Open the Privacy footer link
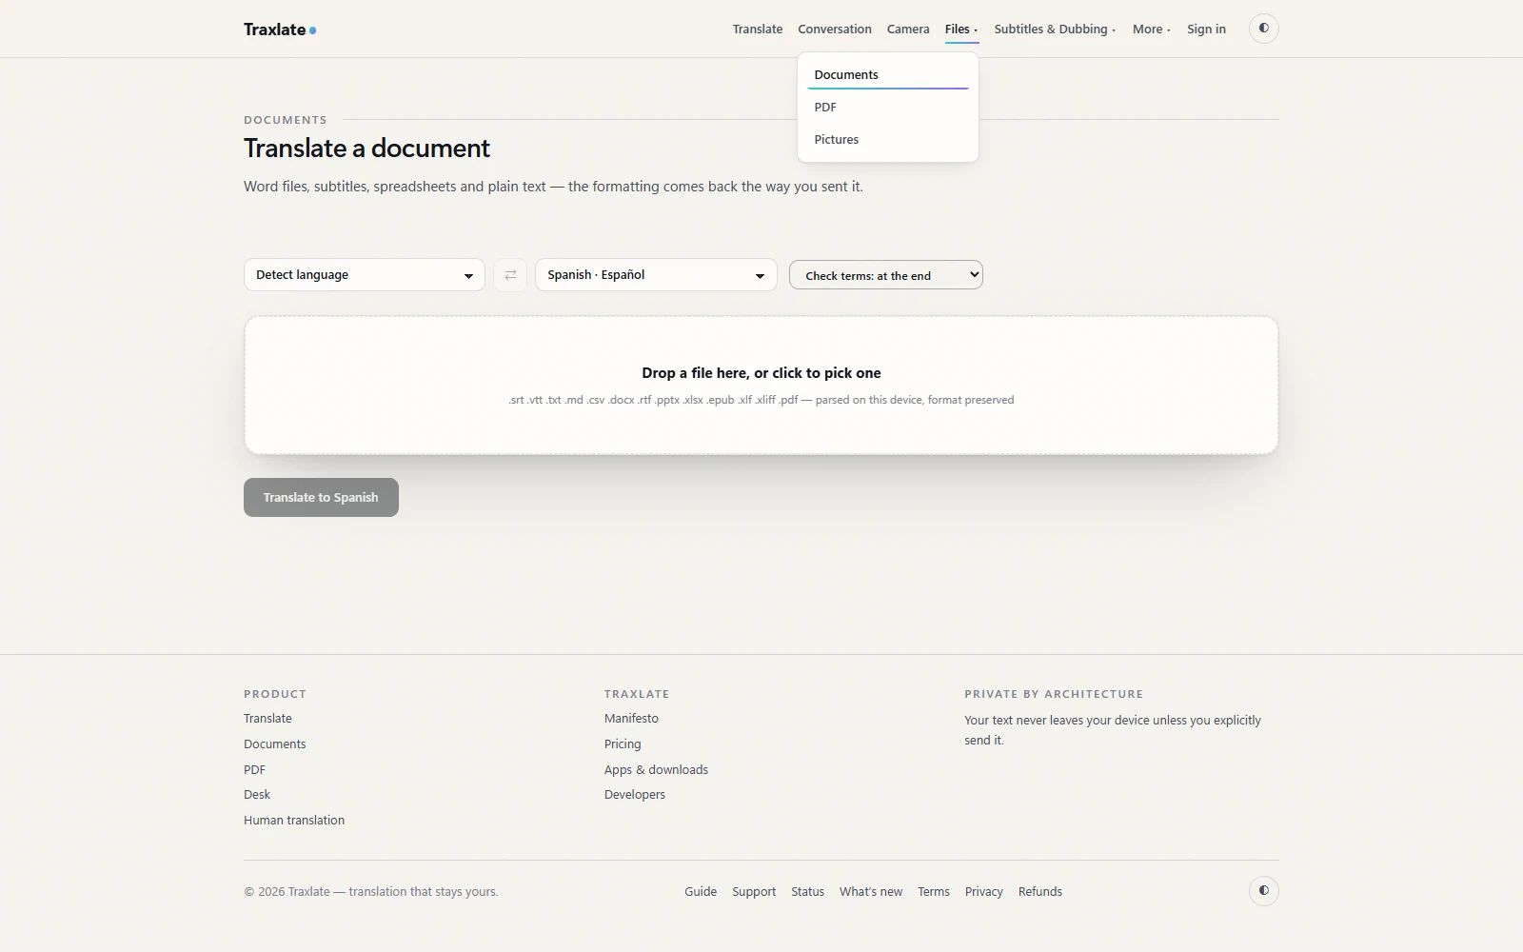 984,892
